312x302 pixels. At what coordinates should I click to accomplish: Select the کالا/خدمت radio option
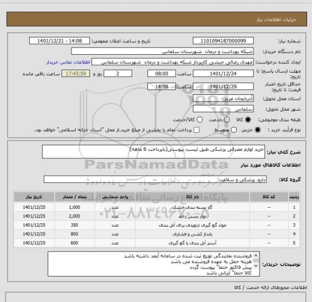point(199,120)
